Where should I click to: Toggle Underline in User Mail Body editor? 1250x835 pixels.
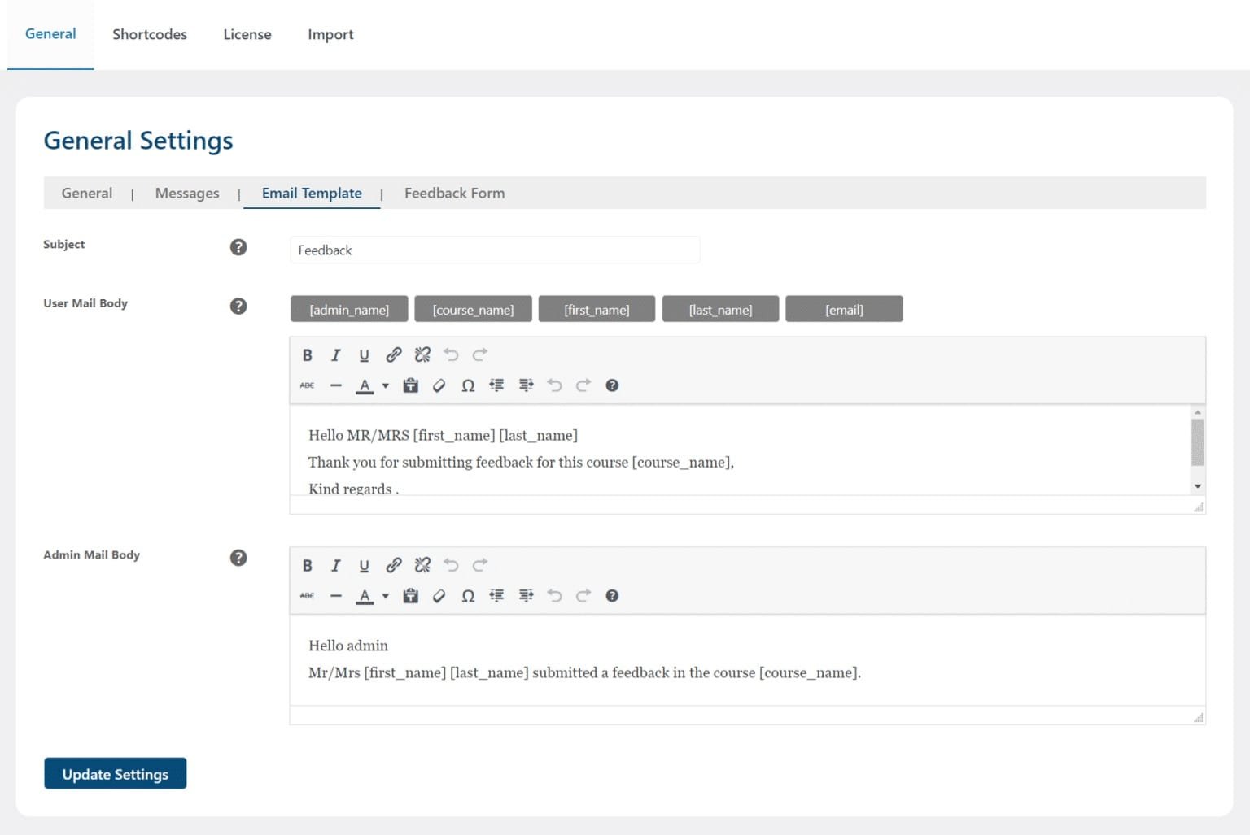[x=364, y=355]
